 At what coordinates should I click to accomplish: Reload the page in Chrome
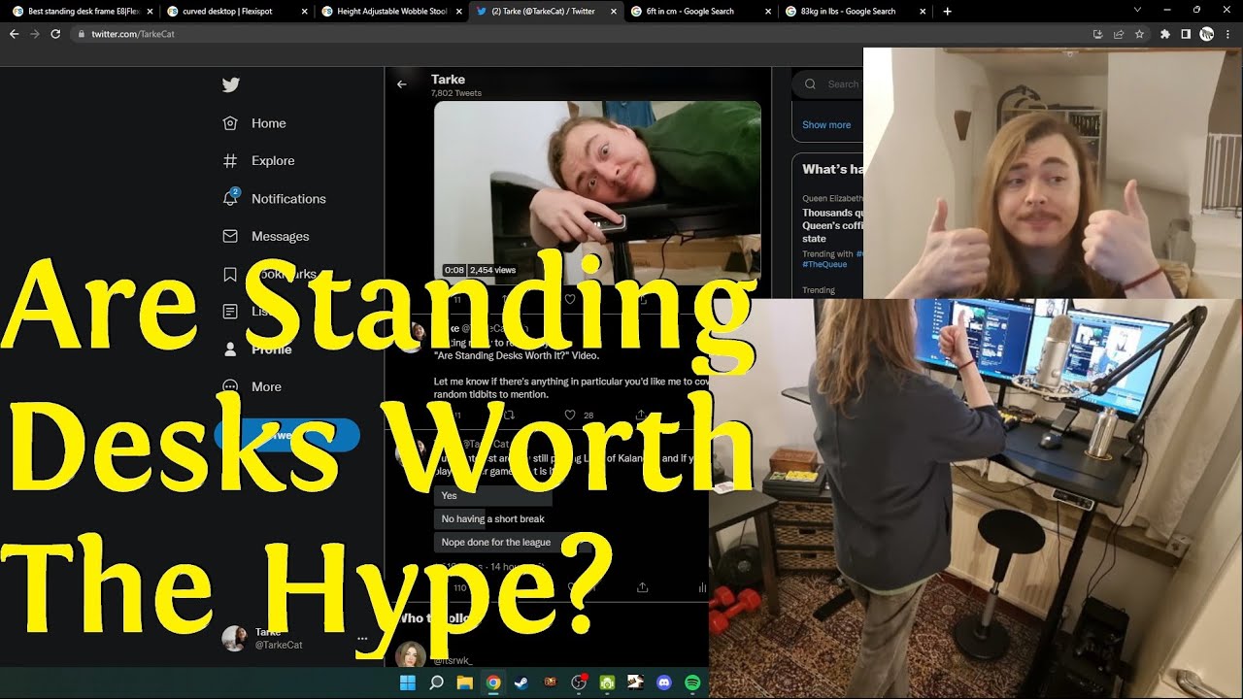click(x=55, y=33)
